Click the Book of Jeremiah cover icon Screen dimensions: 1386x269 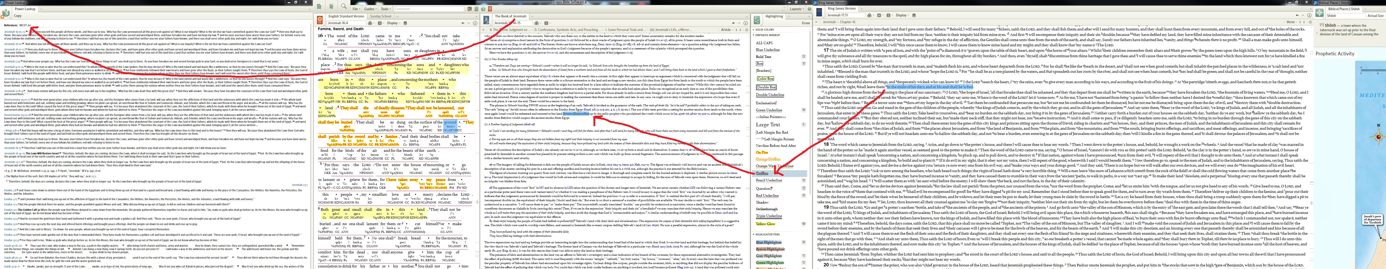(486, 20)
